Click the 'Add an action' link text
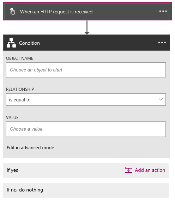This screenshot has width=175, height=201. click(x=150, y=170)
